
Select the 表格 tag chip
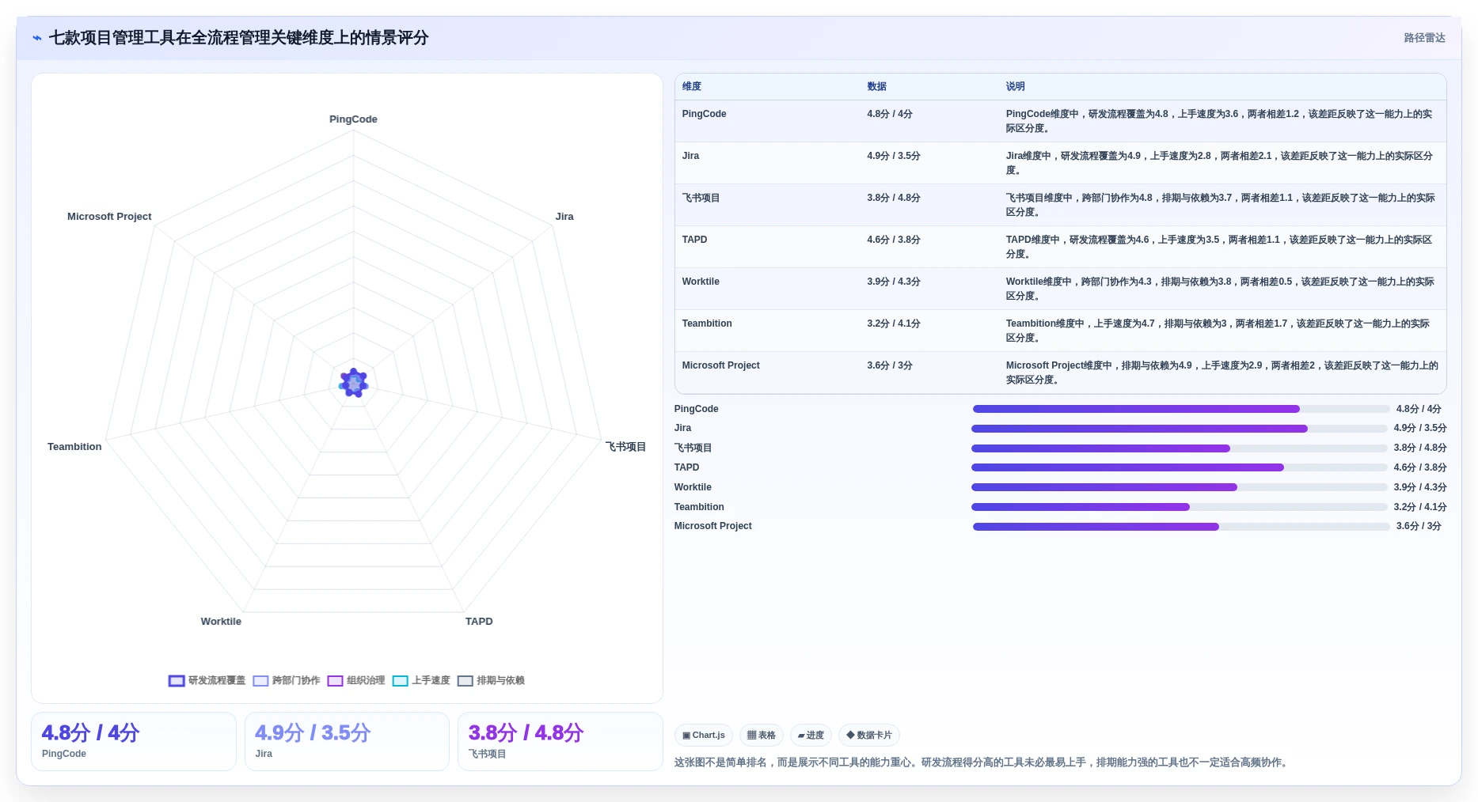(x=762, y=735)
